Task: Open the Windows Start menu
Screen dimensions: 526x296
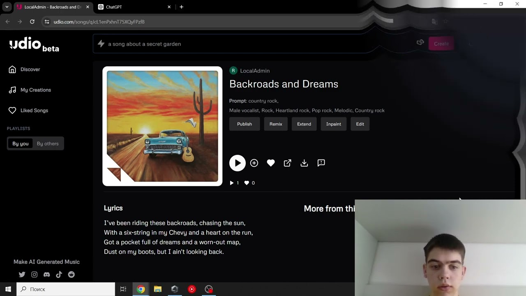Action: pyautogui.click(x=8, y=289)
